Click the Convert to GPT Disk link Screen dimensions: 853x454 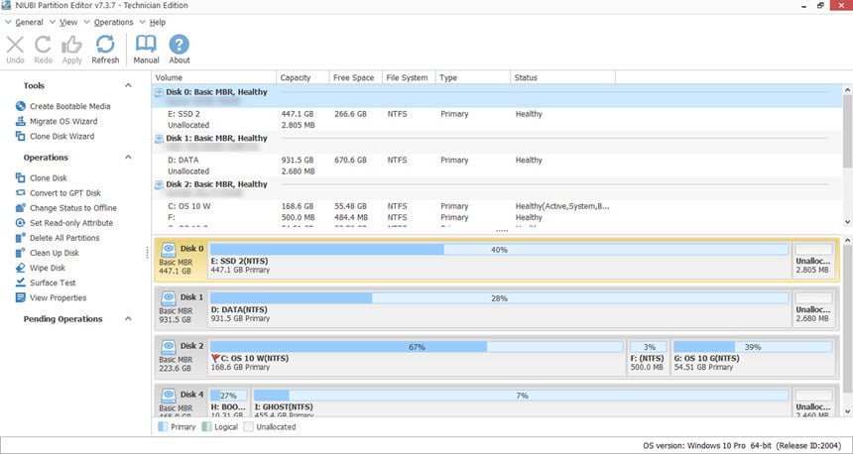coord(65,192)
